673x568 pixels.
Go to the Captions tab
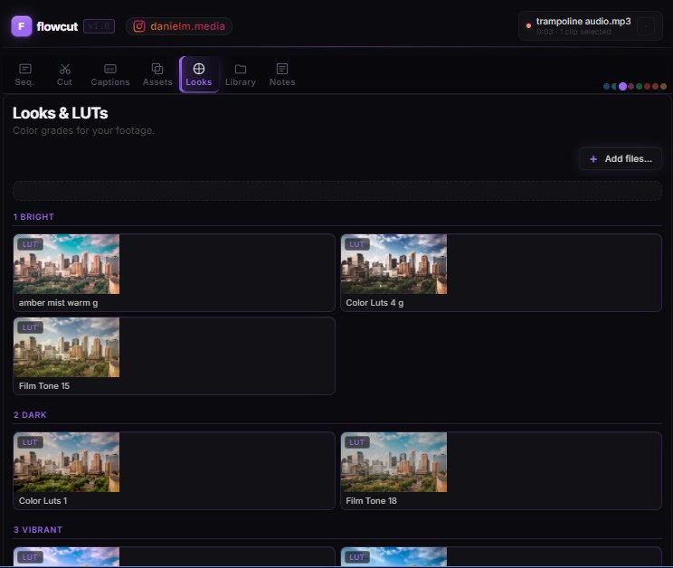click(110, 75)
